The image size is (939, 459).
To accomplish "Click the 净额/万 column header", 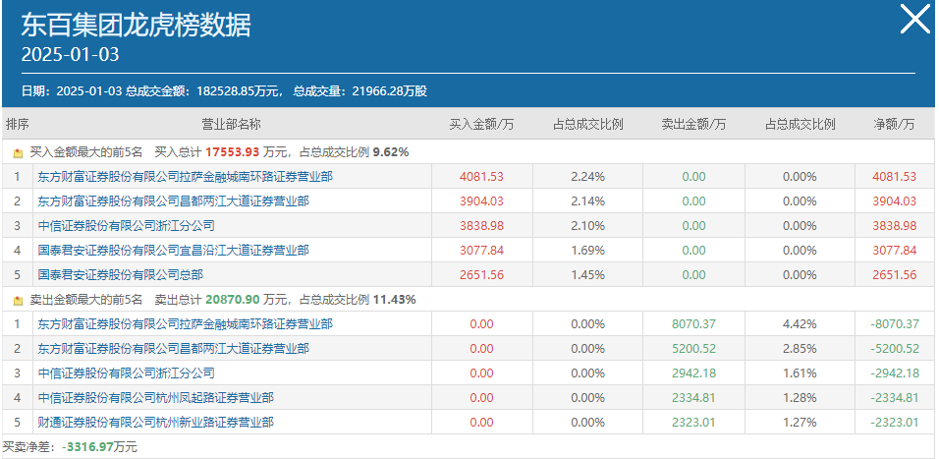I will [895, 124].
